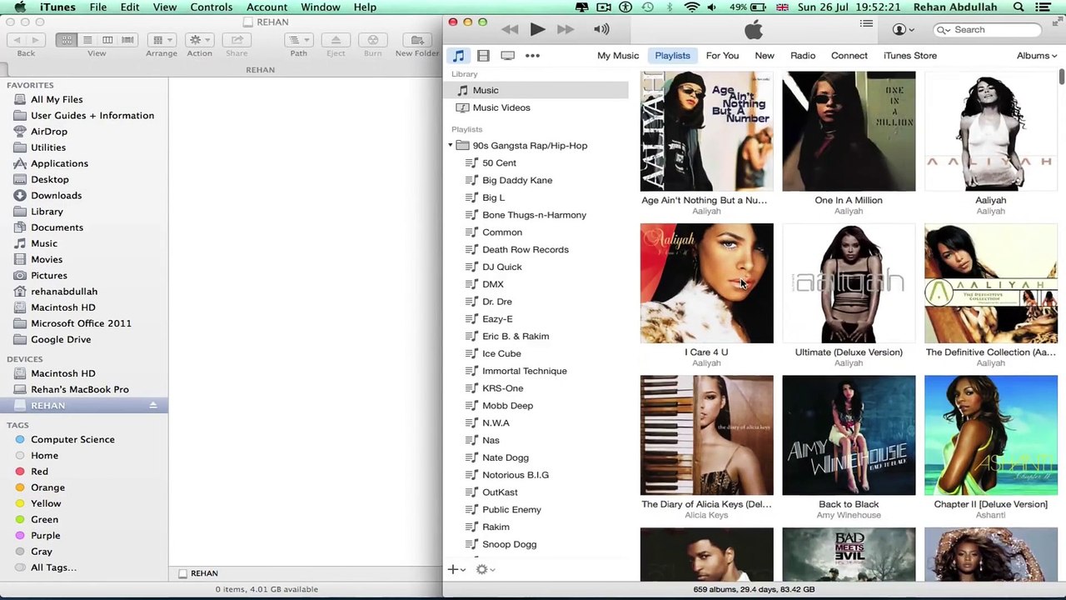
Task: Open the Death Row Records playlist
Action: (525, 250)
